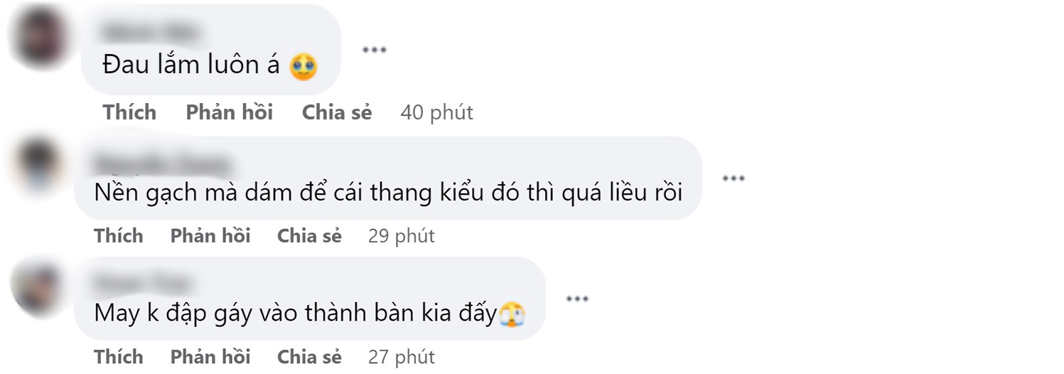Click the "40 phút" timestamp

(436, 112)
